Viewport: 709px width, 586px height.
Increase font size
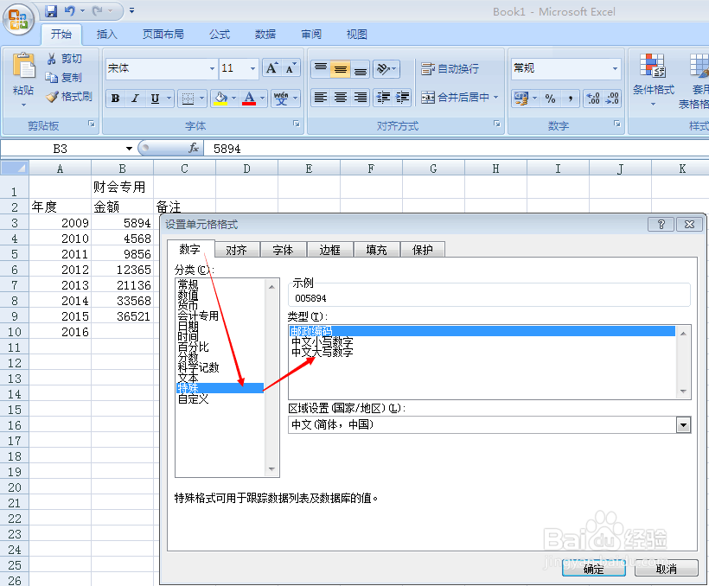[x=271, y=69]
